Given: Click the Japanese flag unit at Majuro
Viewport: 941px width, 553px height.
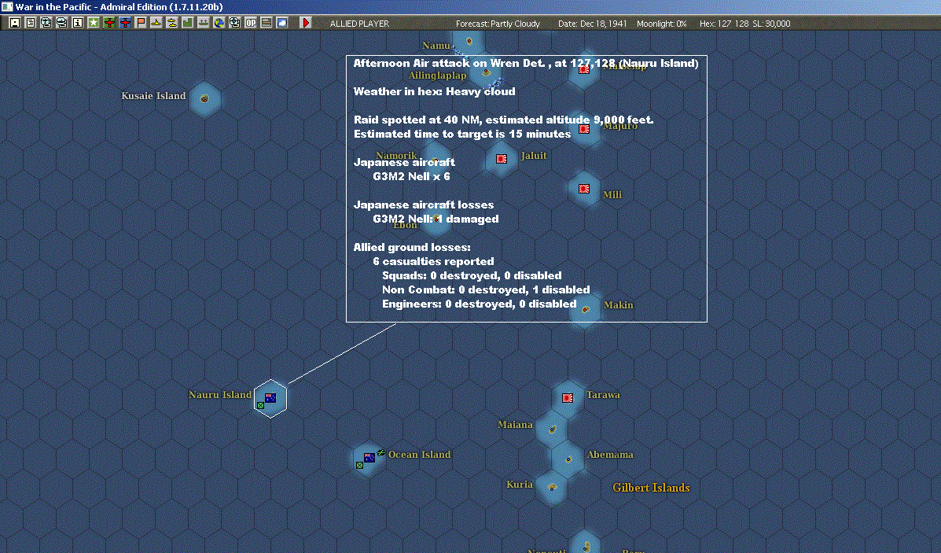Looking at the screenshot, I should [584, 129].
